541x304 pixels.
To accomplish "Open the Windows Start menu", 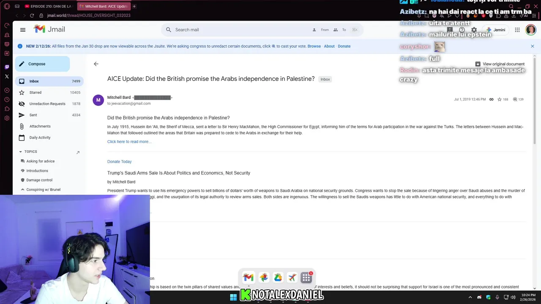I will (x=233, y=297).
